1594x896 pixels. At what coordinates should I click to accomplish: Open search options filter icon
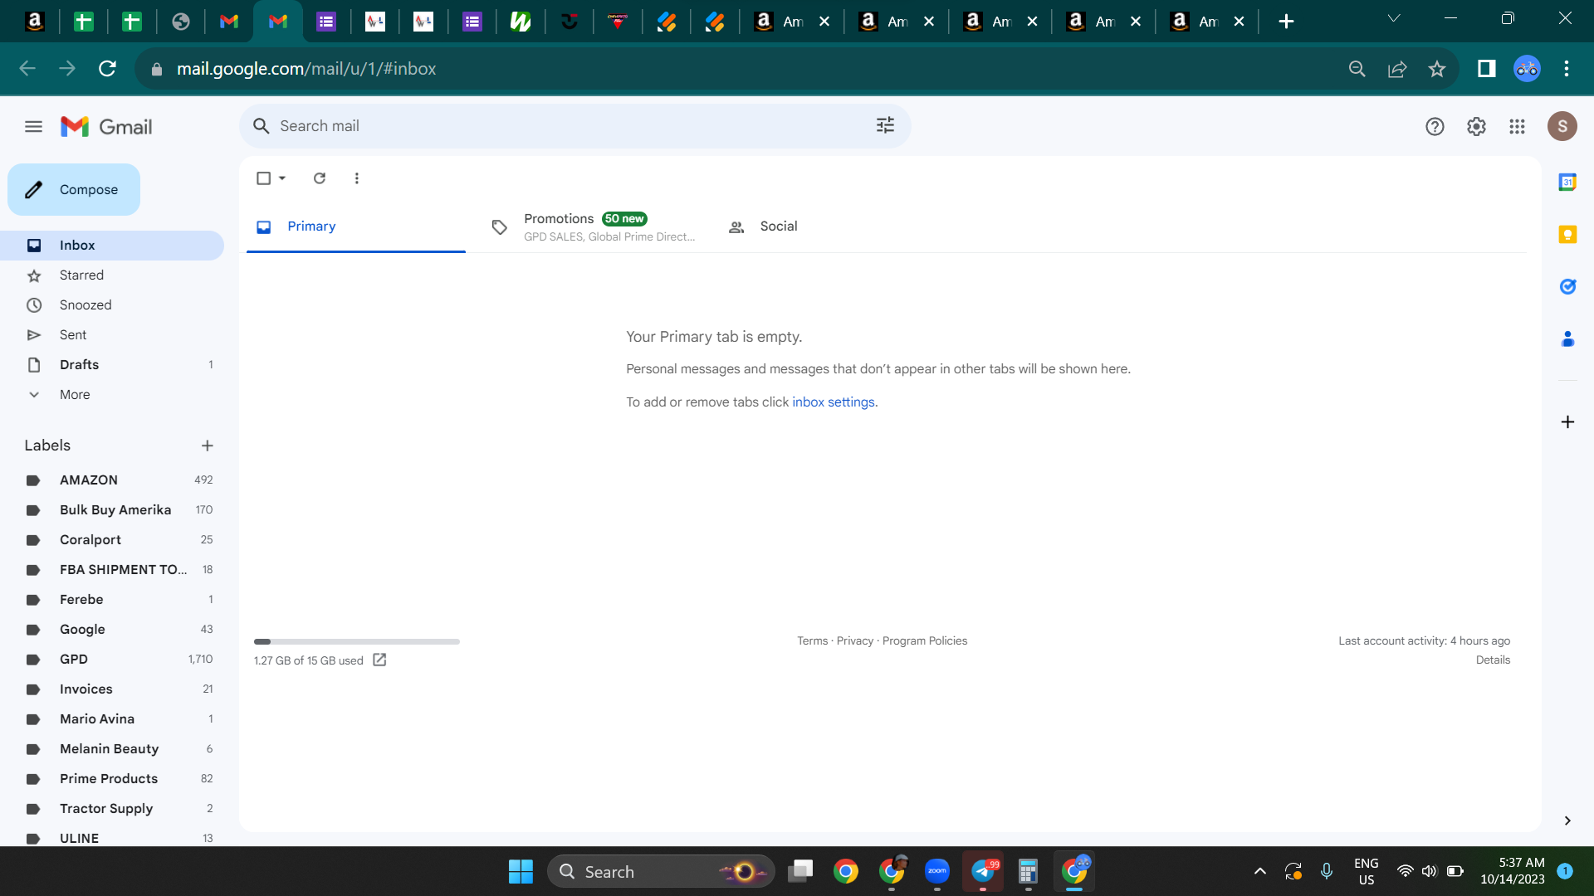pyautogui.click(x=885, y=125)
